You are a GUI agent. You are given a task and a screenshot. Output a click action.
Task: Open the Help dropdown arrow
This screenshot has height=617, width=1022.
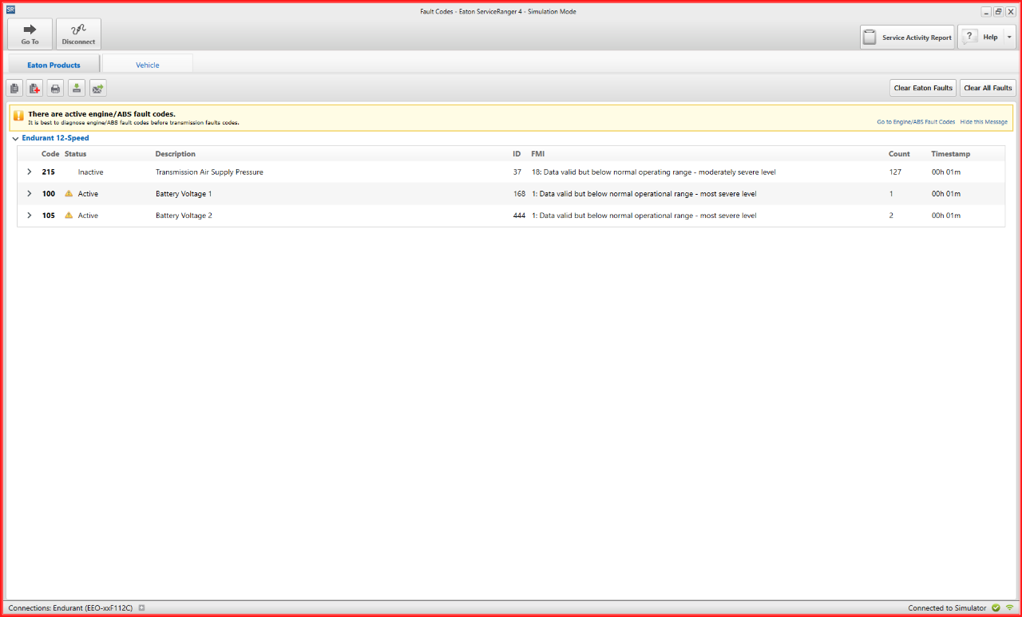(x=1009, y=38)
